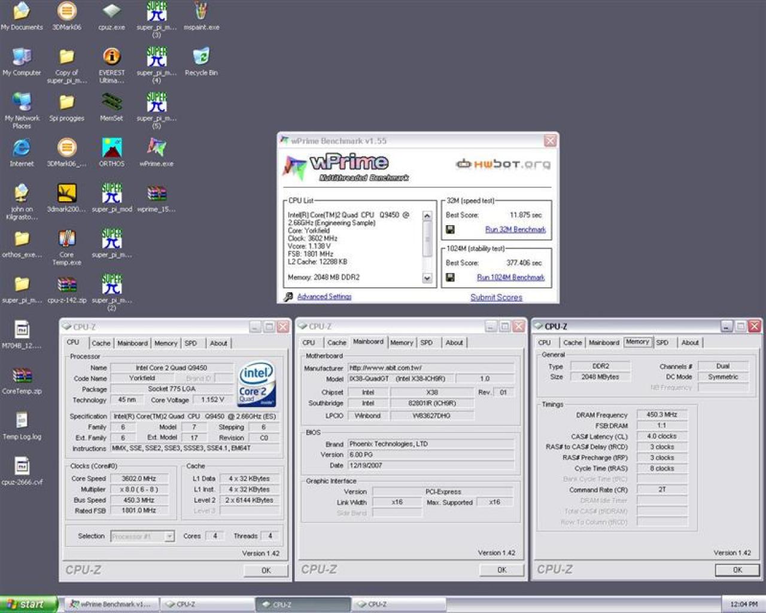Click the Intel Core 2 Quad logo

click(256, 384)
